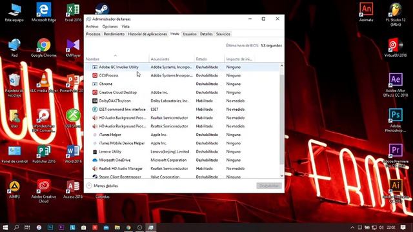
Task: Select the Adobe After Effects CC shortcut
Action: 396,85
